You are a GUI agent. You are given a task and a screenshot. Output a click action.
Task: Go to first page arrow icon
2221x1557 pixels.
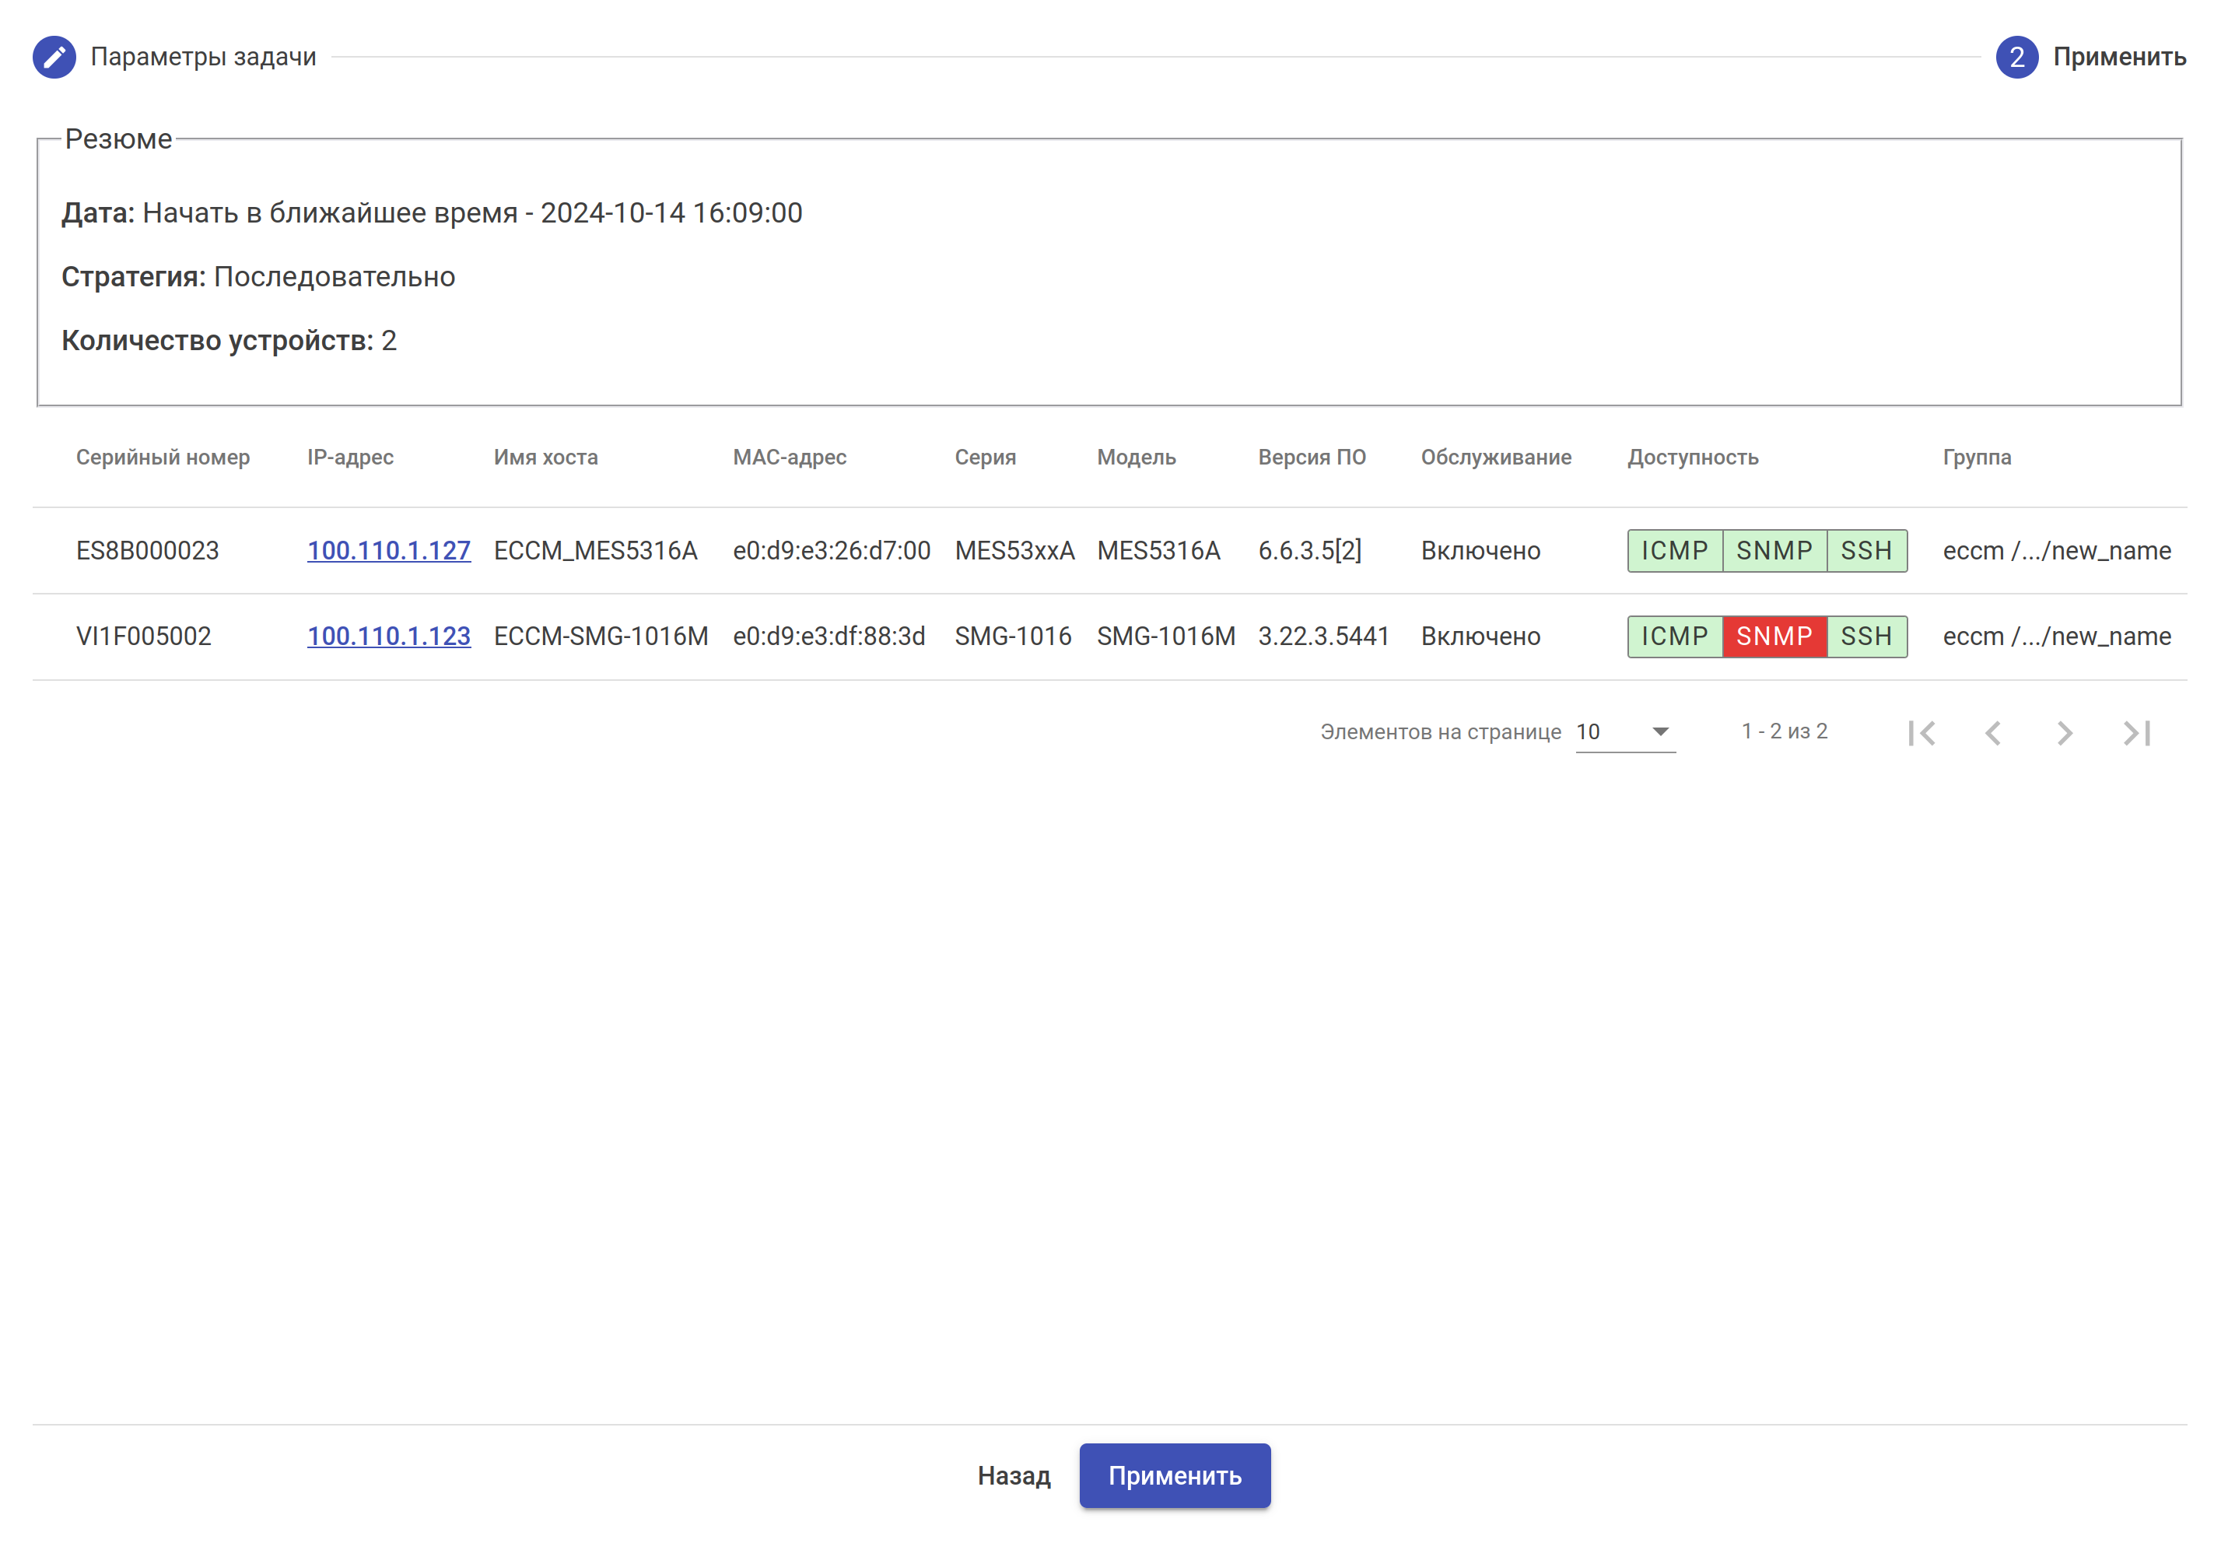coord(1921,732)
